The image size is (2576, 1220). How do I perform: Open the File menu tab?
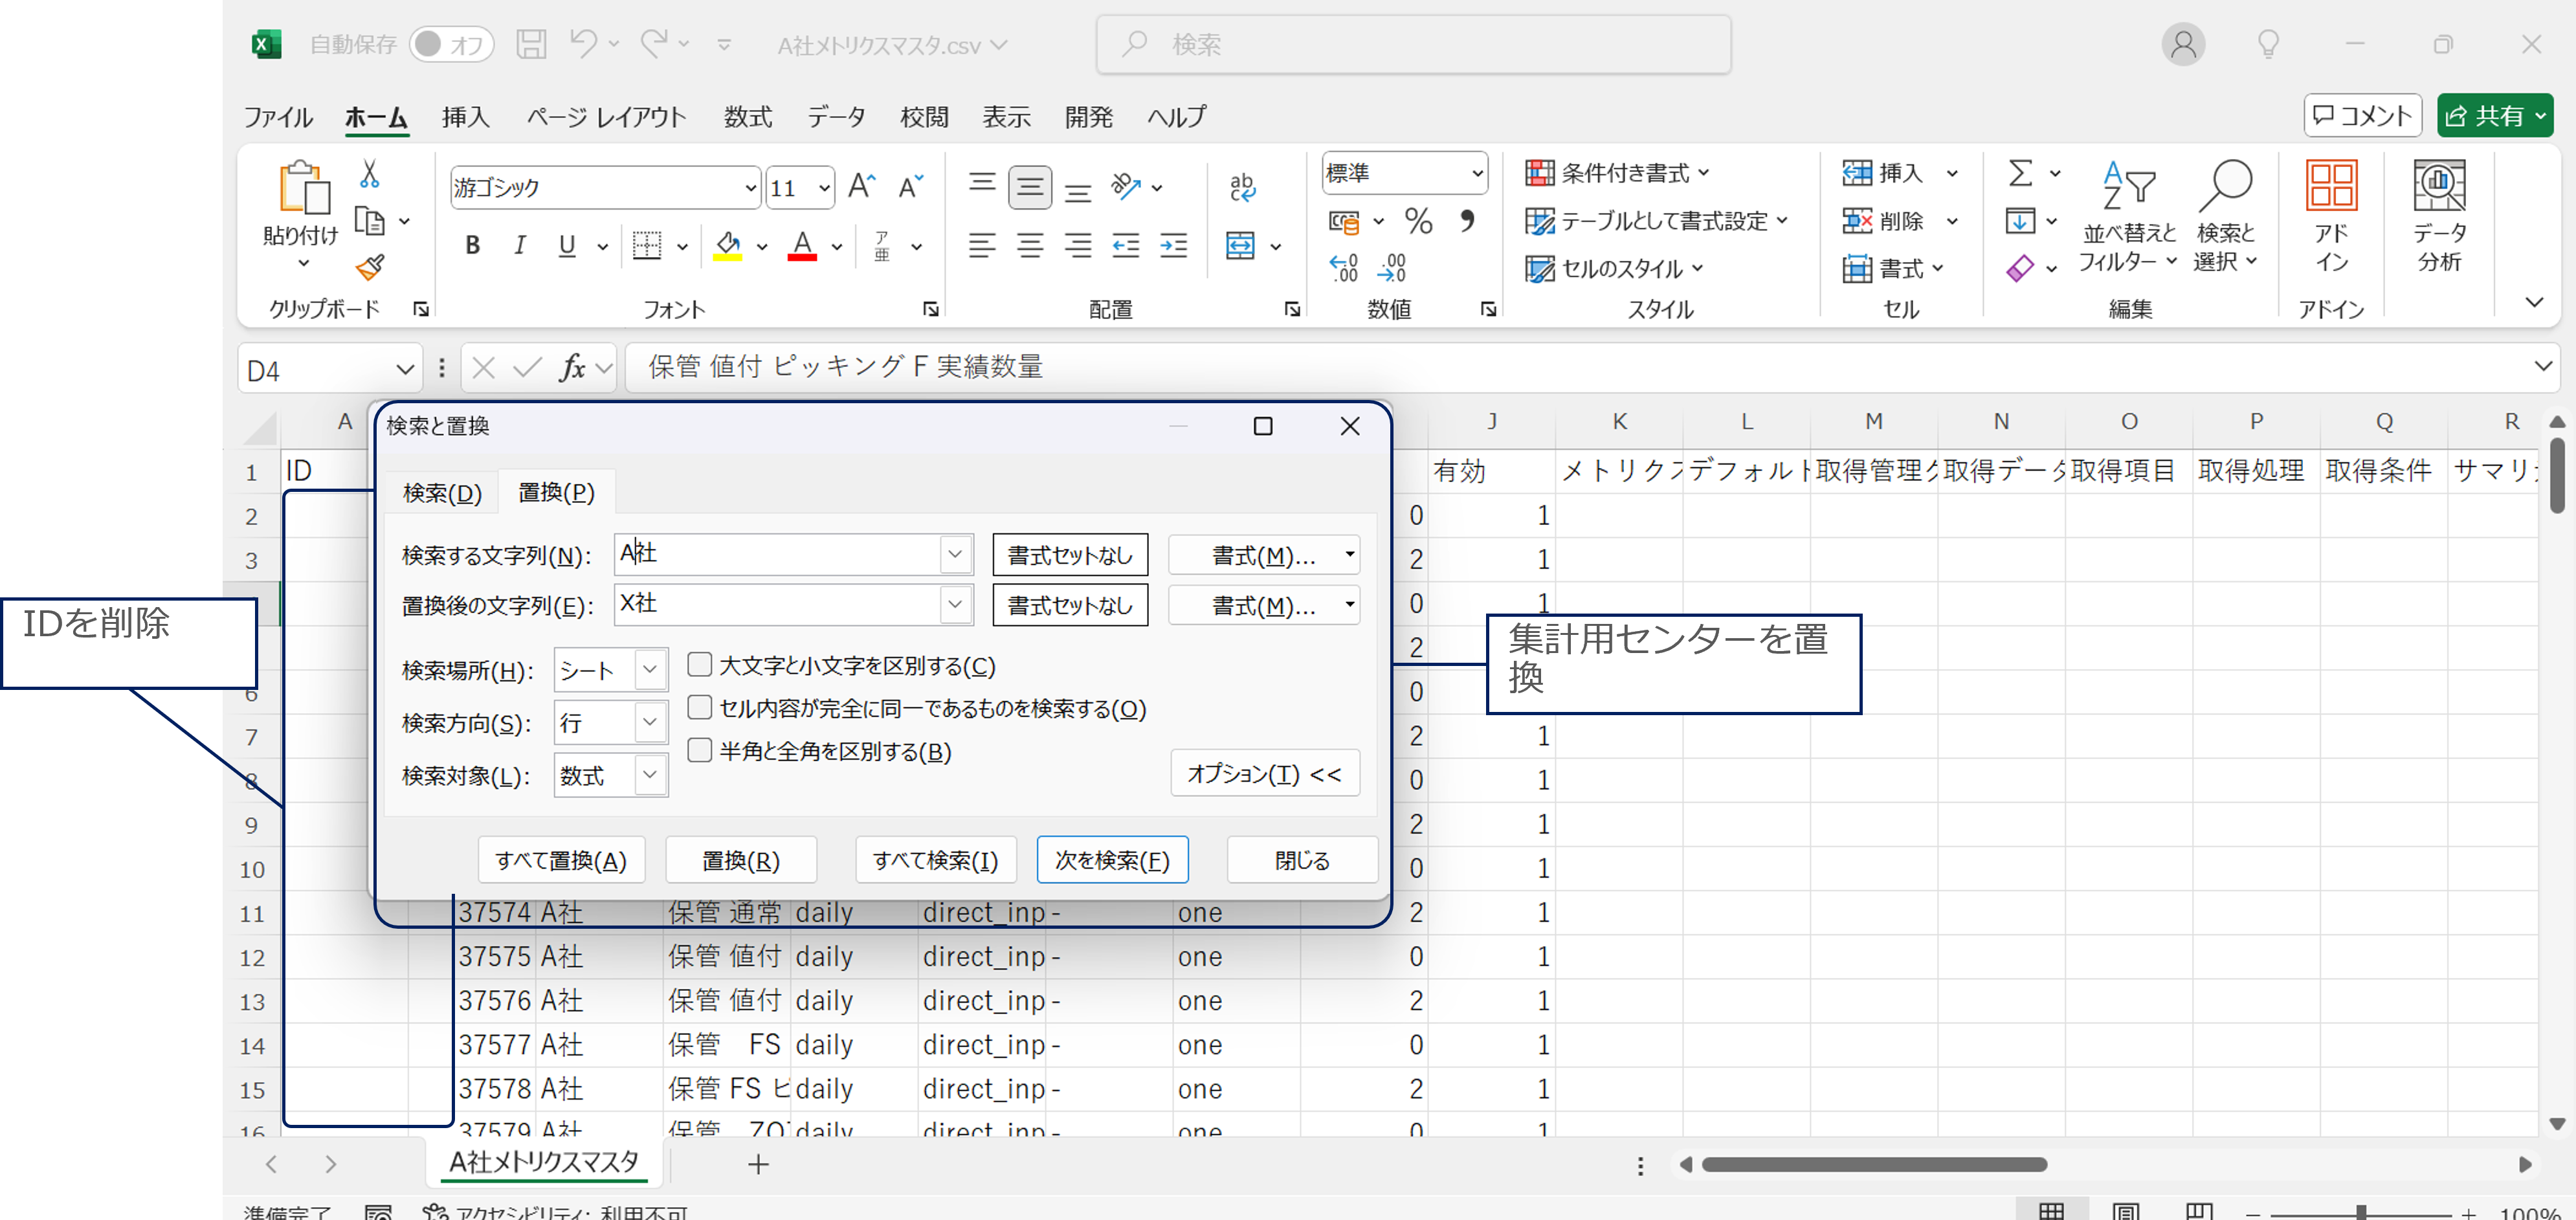[x=278, y=117]
